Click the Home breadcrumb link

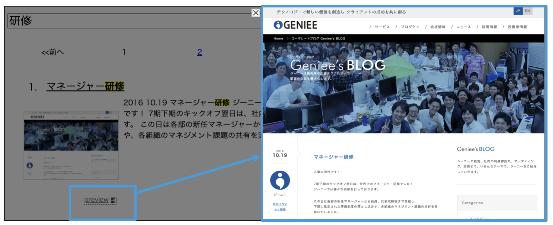click(278, 38)
